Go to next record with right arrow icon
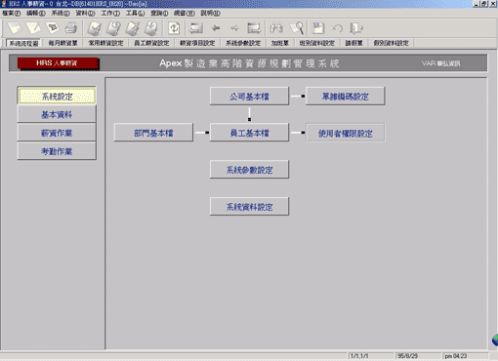 (x=234, y=28)
